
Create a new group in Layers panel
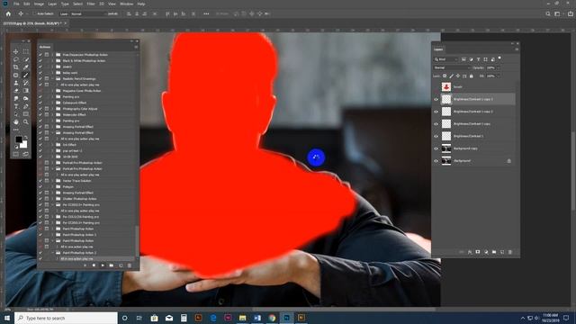[494, 252]
